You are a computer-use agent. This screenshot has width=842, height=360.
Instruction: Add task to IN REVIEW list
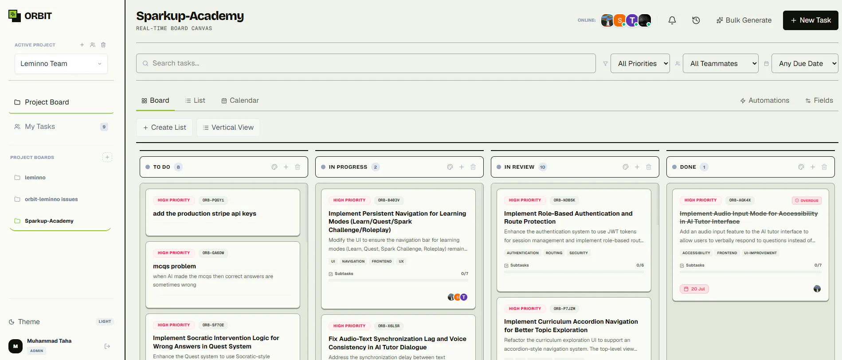coord(637,167)
